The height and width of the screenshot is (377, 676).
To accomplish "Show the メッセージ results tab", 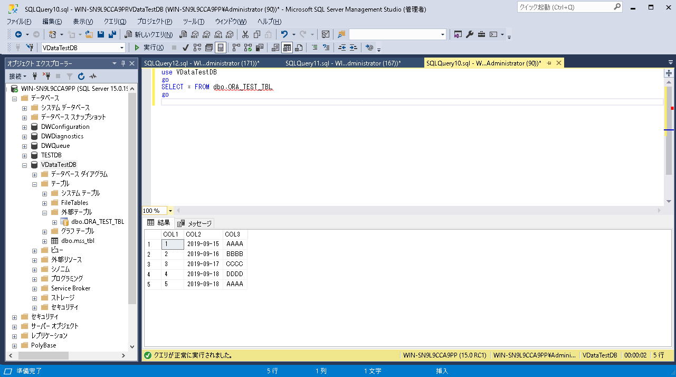I will point(195,223).
